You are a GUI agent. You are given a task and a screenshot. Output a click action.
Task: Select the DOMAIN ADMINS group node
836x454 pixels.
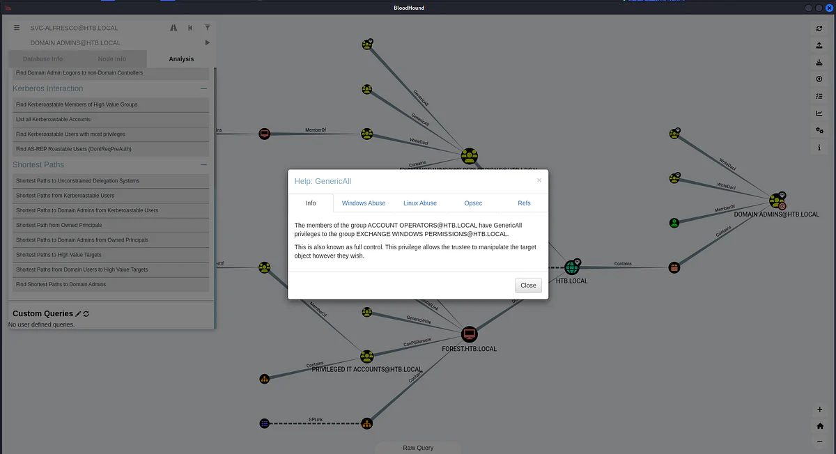777,201
